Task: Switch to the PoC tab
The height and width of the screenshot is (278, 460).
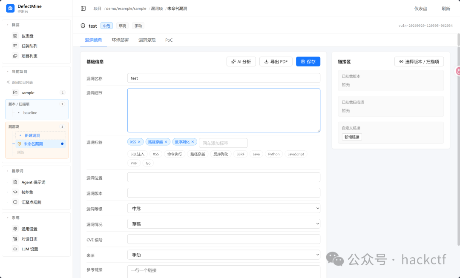Action: tap(169, 40)
